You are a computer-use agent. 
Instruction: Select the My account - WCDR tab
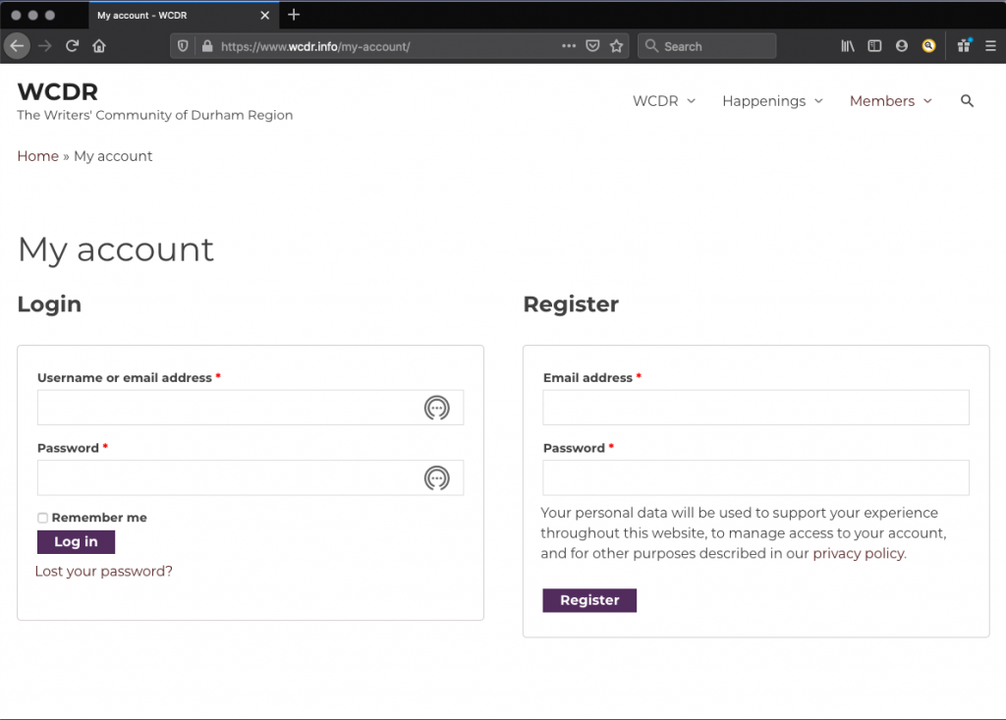[184, 16]
